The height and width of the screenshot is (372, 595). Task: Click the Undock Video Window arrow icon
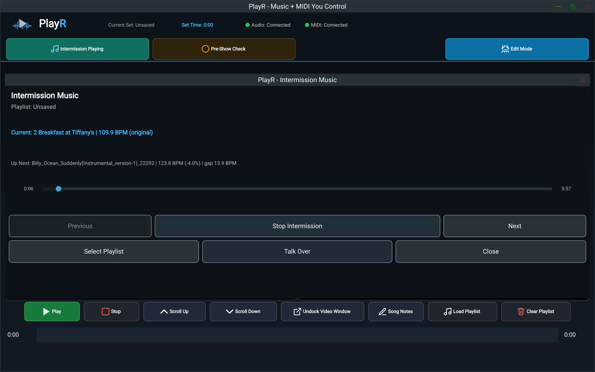click(297, 312)
